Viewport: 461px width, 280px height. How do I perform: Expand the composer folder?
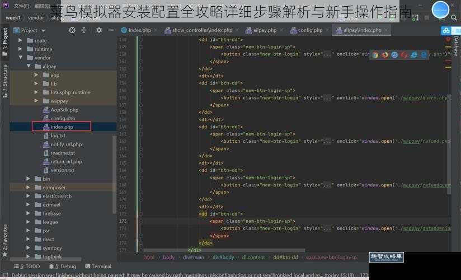tap(28, 187)
